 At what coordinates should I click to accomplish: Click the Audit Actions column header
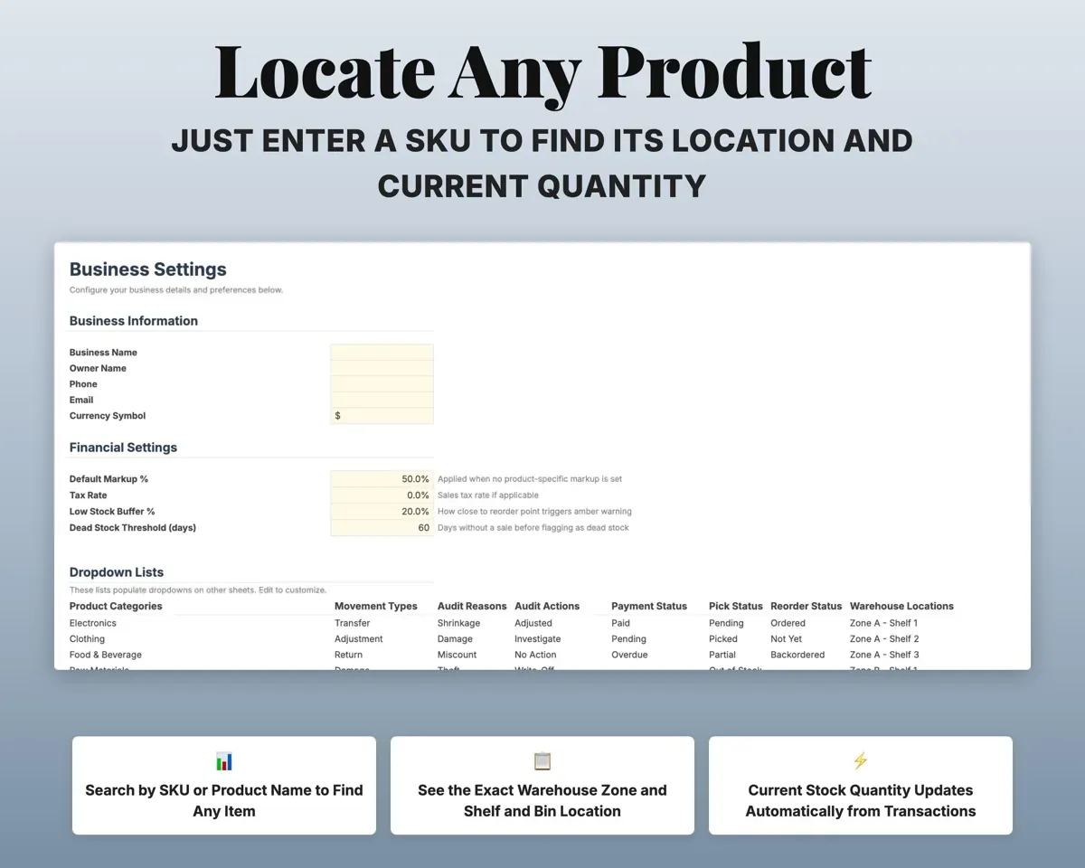[547, 606]
